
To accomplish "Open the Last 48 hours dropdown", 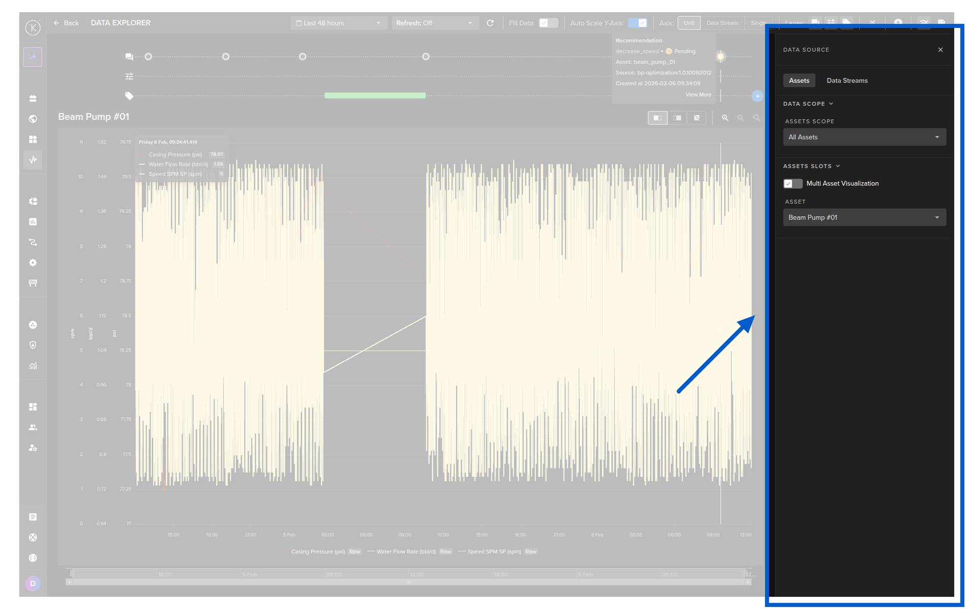I will click(x=338, y=23).
